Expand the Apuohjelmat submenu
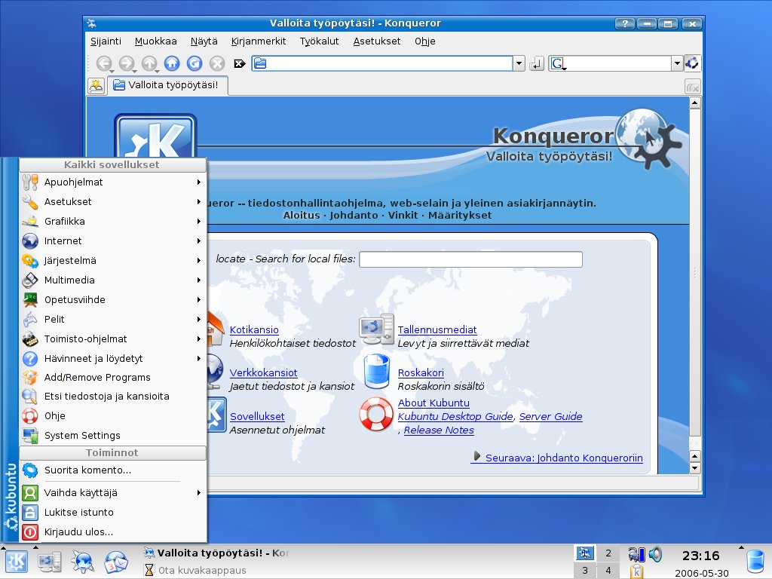 point(113,182)
